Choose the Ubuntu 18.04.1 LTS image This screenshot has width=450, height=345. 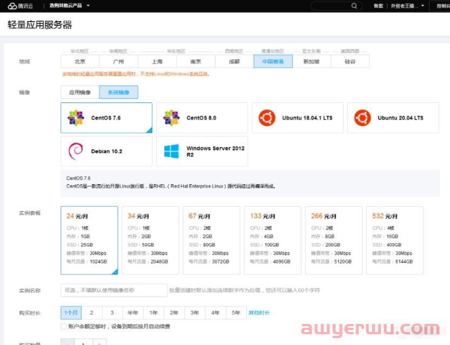(x=298, y=118)
